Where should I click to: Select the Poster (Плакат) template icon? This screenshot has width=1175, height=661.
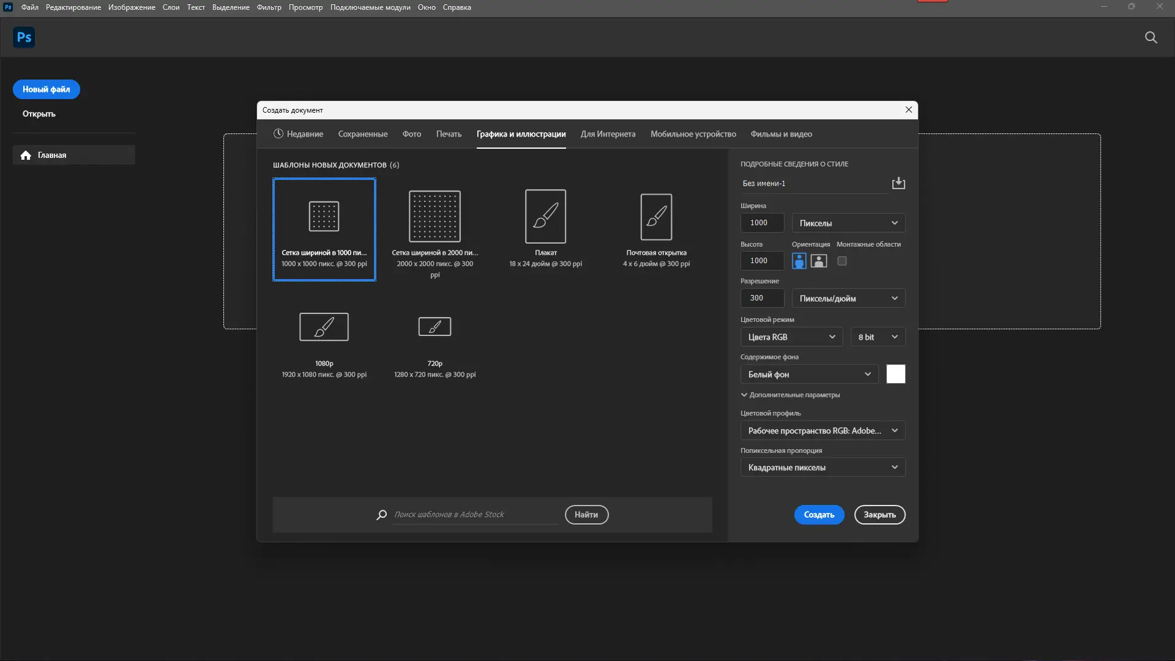pos(545,216)
